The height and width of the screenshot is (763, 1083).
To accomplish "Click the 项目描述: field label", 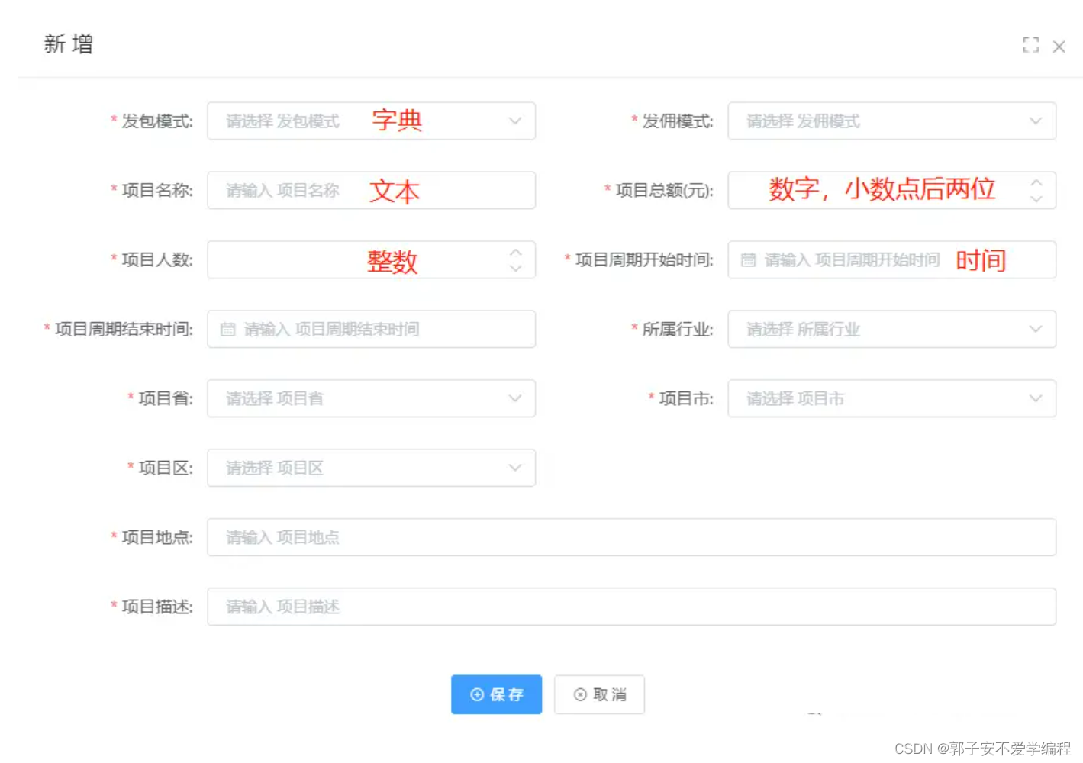I will 156,607.
